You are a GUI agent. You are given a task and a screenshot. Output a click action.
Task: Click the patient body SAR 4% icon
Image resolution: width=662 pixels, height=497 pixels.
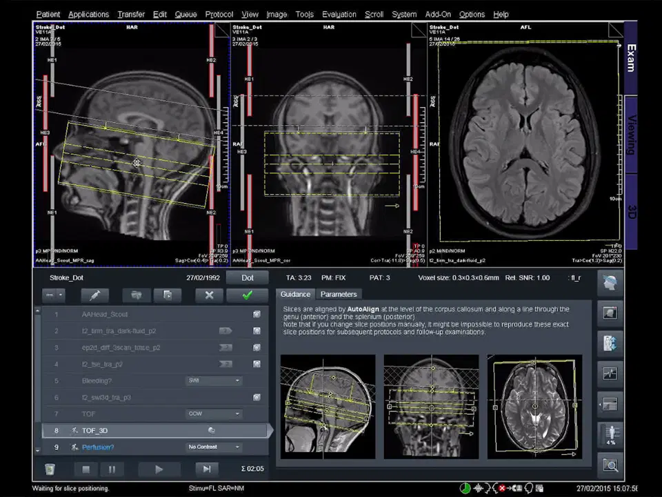coord(610,435)
